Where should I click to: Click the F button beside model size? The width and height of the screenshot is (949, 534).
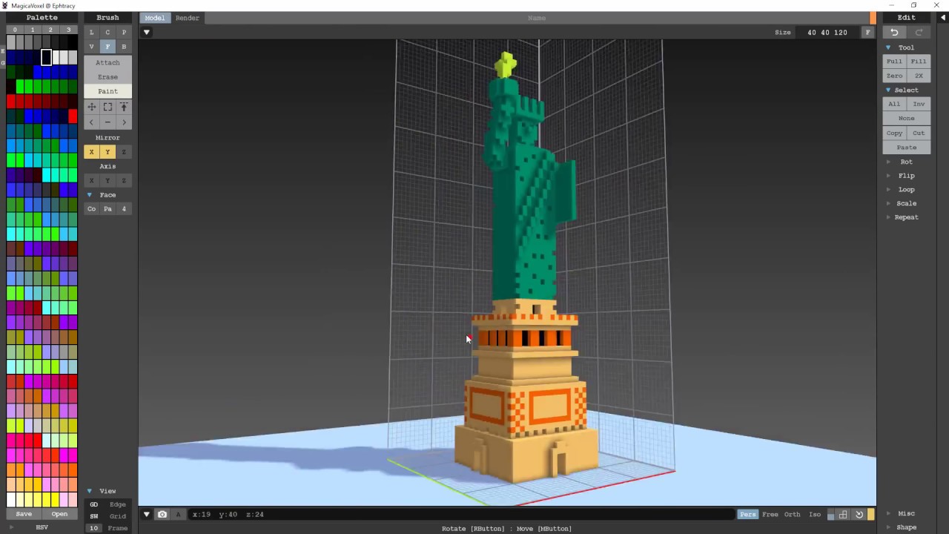pyautogui.click(x=867, y=32)
